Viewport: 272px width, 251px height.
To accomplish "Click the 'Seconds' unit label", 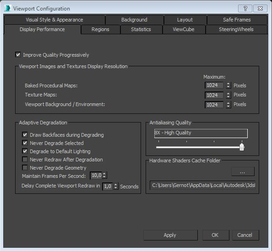I will point(129,187).
